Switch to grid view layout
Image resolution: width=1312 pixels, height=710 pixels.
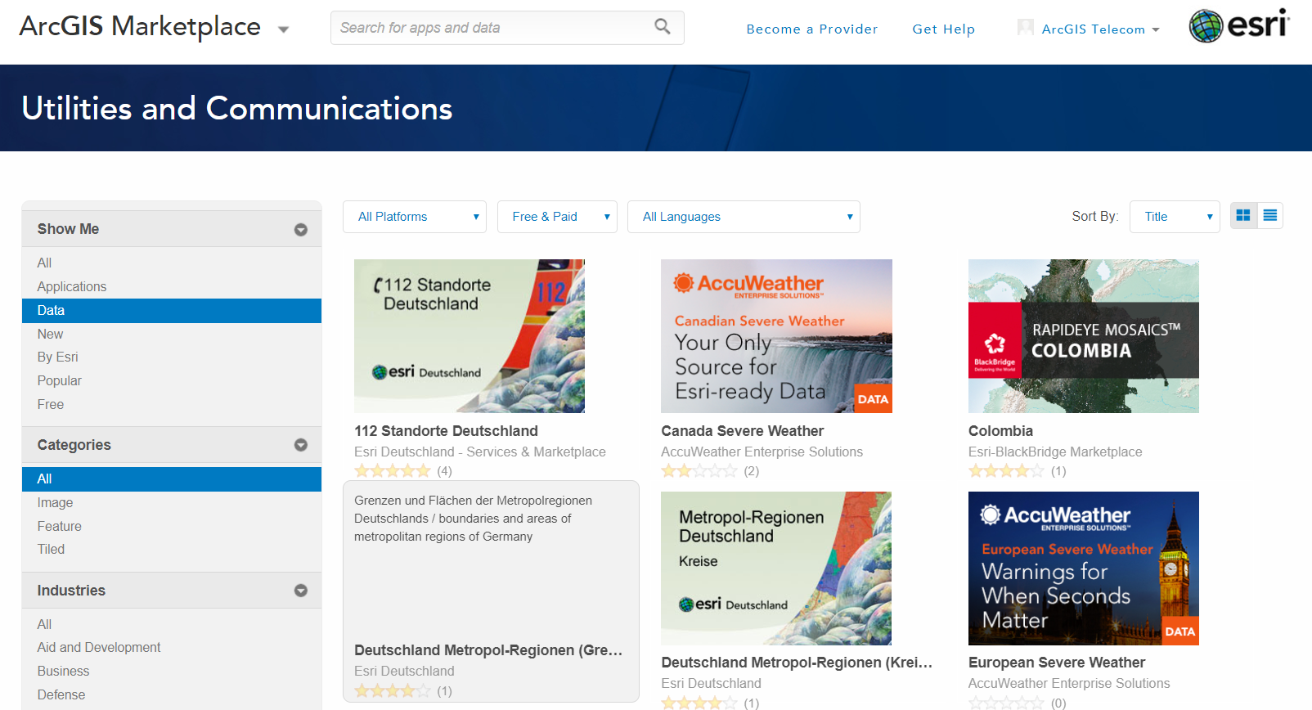coord(1243,216)
